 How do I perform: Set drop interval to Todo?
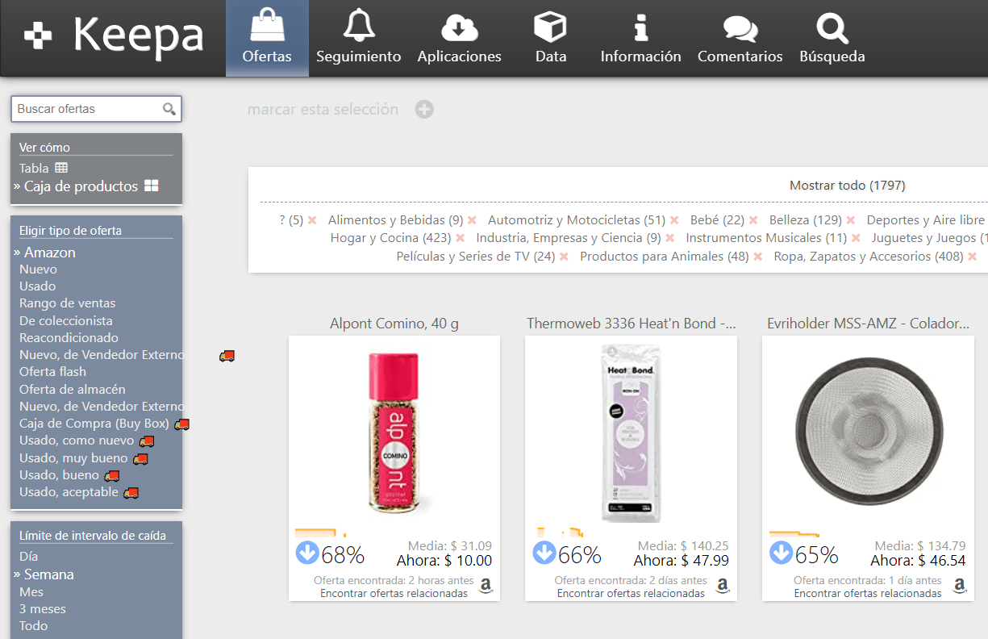(x=33, y=626)
